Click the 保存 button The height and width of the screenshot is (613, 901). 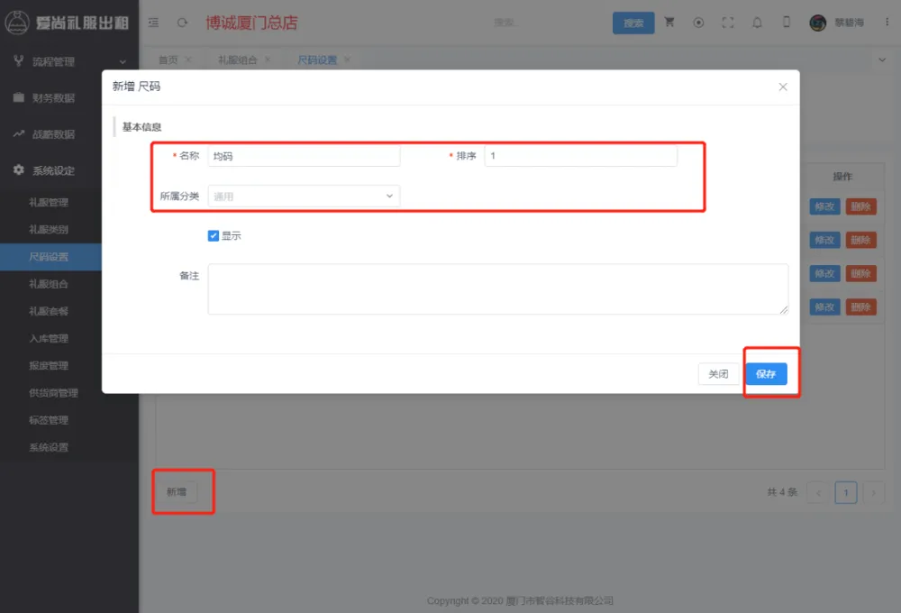pos(766,374)
